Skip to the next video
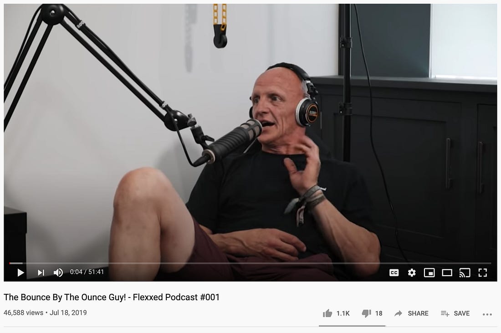This screenshot has height=333, width=501. coord(41,272)
